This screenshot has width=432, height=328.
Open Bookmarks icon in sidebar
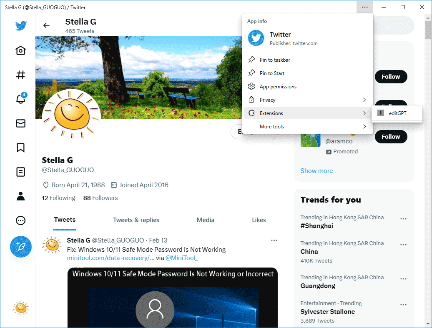pos(21,148)
